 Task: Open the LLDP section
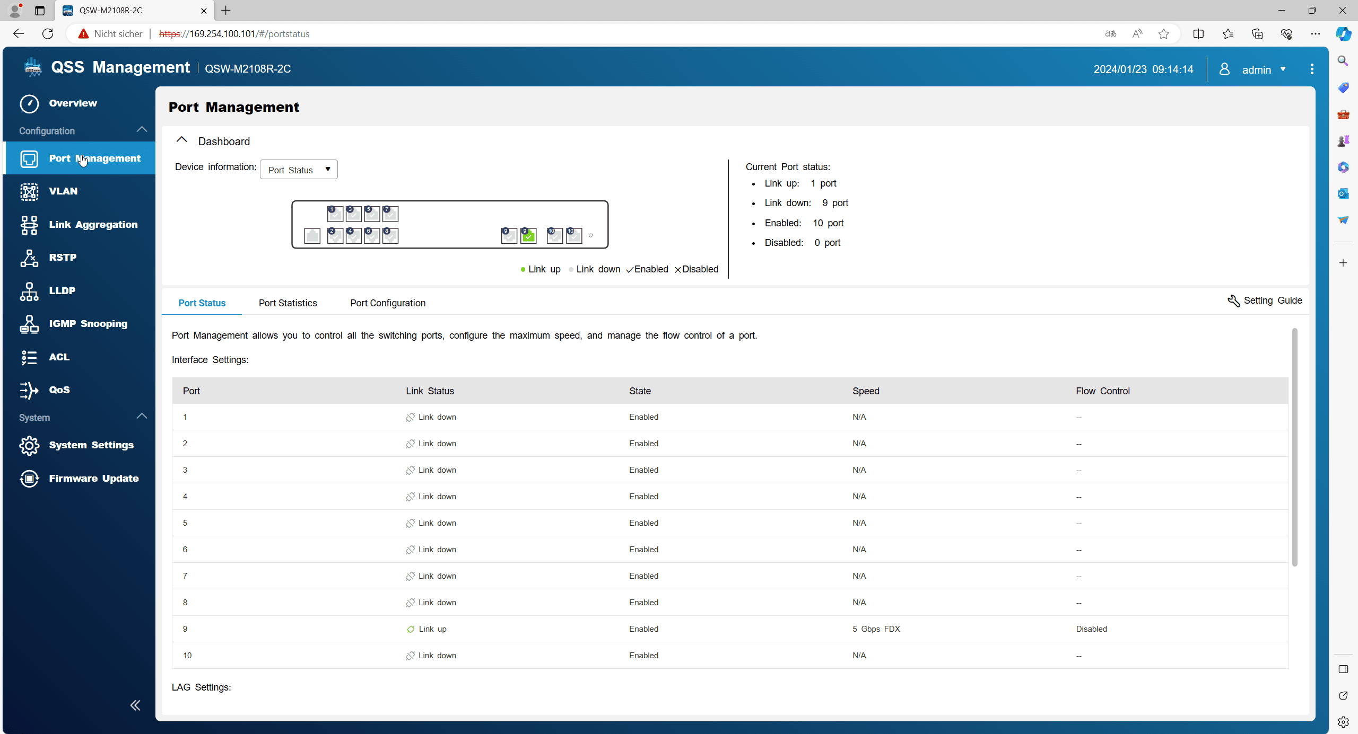click(x=62, y=291)
